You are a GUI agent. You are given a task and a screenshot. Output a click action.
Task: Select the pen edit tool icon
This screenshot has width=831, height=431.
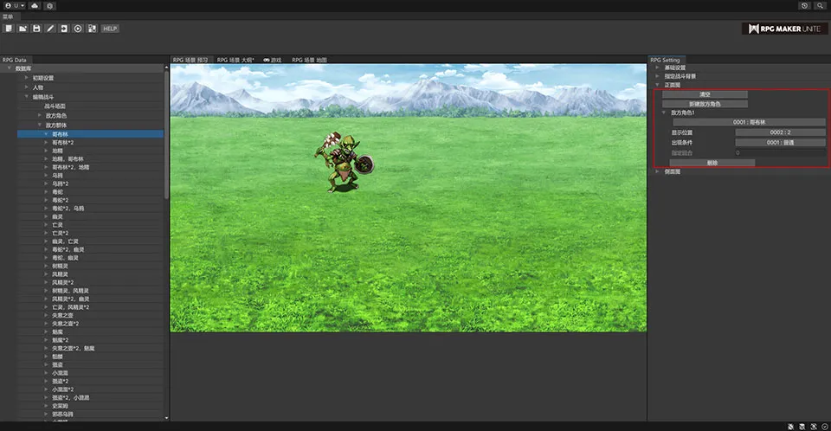(x=50, y=29)
